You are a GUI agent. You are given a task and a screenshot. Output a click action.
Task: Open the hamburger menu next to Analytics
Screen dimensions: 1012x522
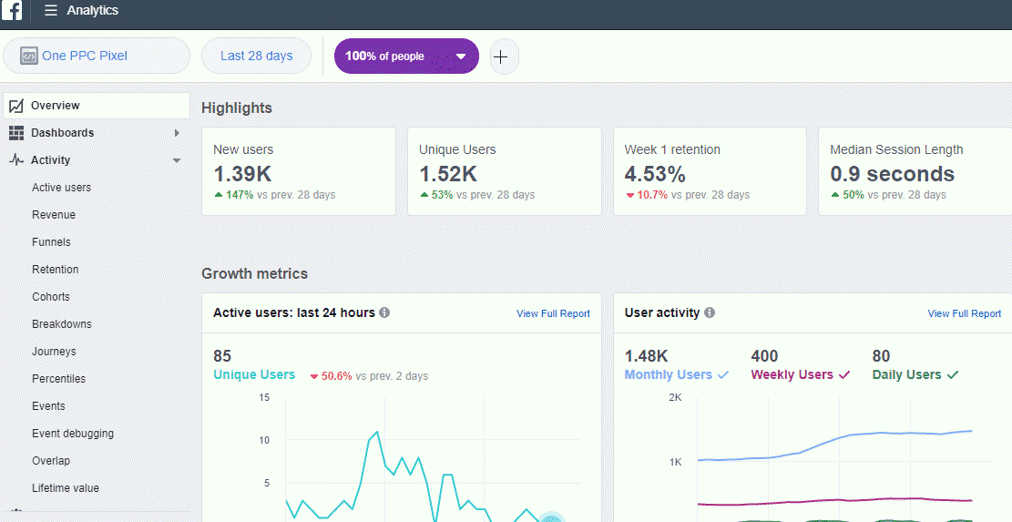[51, 11]
